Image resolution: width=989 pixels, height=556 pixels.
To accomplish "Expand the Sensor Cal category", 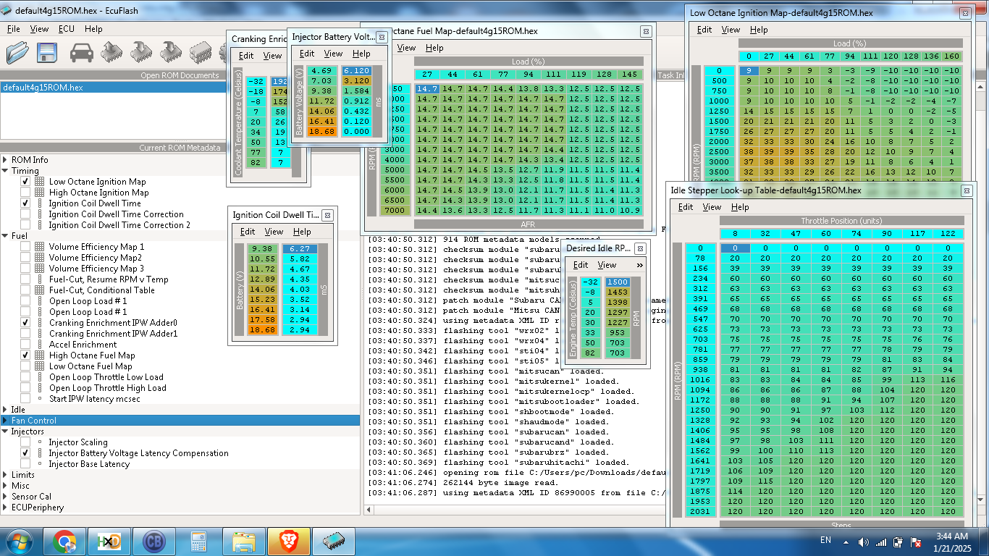I will 5,497.
